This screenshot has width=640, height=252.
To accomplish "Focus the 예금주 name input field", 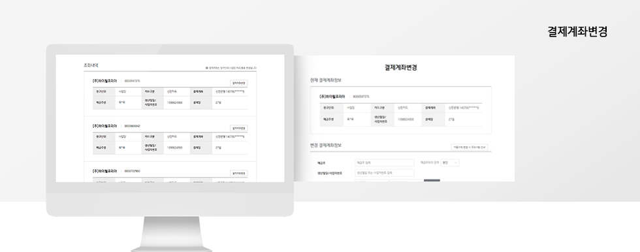I will [x=385, y=163].
